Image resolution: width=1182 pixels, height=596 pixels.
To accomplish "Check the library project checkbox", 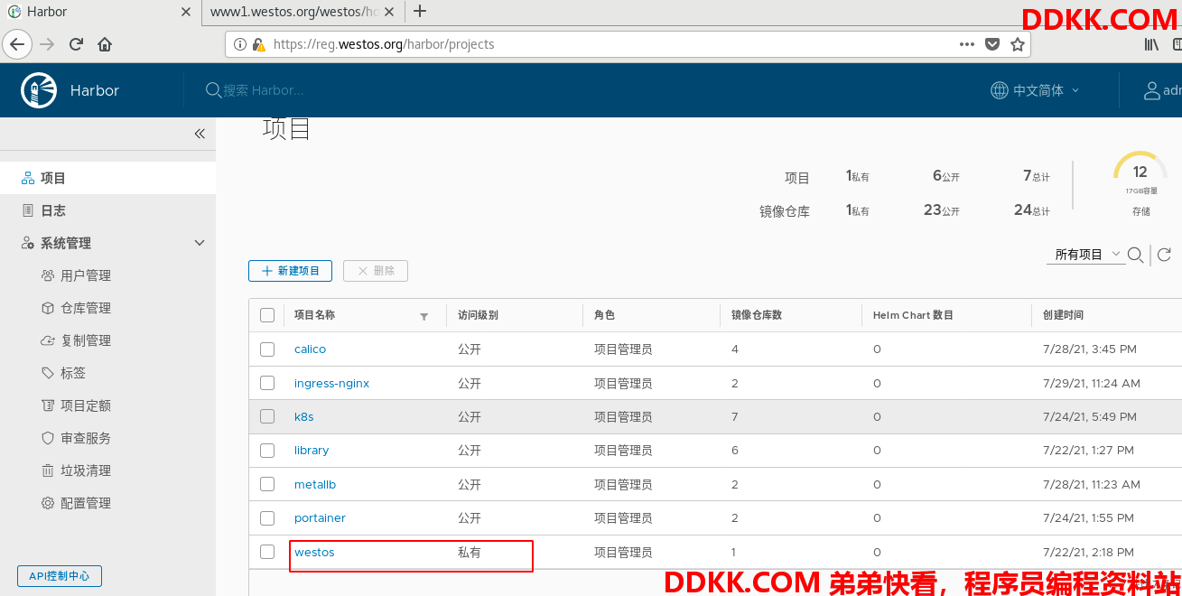I will [267, 451].
